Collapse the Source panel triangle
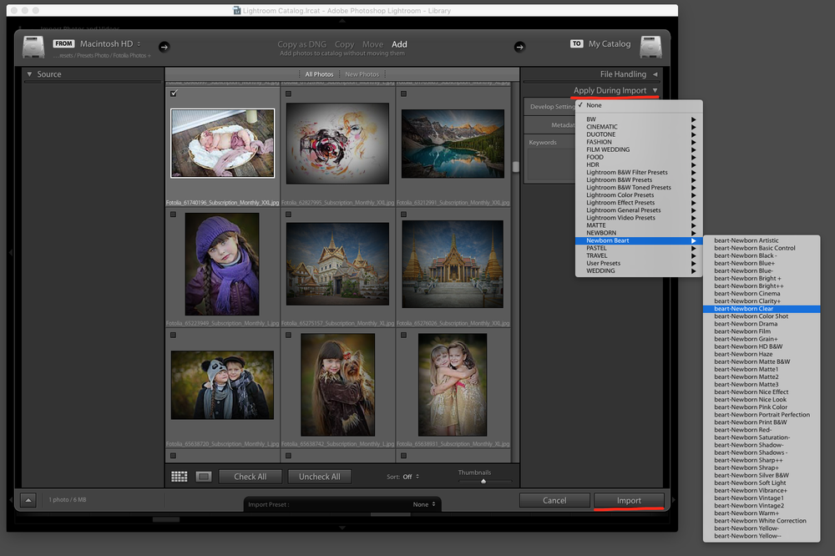Screen dimensions: 835x556 (29, 74)
